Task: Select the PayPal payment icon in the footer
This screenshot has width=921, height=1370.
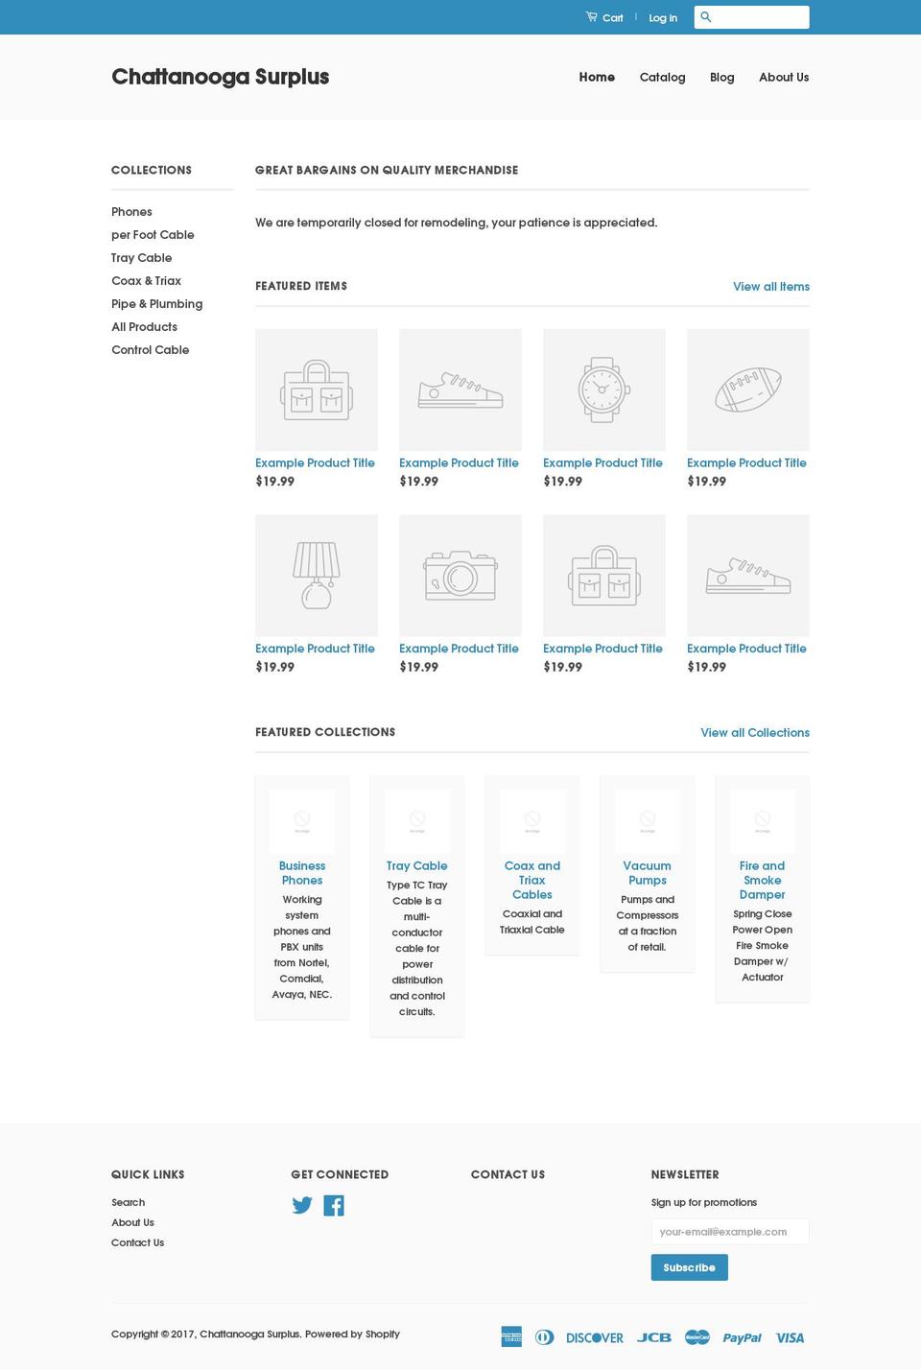Action: coord(744,1336)
